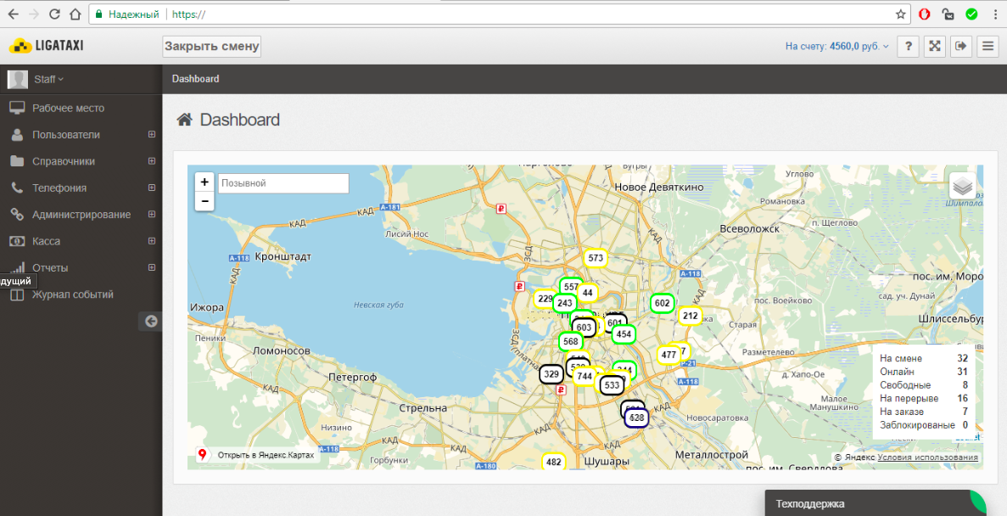The width and height of the screenshot is (1007, 516).
Task: Click the logout icon in header
Action: [960, 46]
